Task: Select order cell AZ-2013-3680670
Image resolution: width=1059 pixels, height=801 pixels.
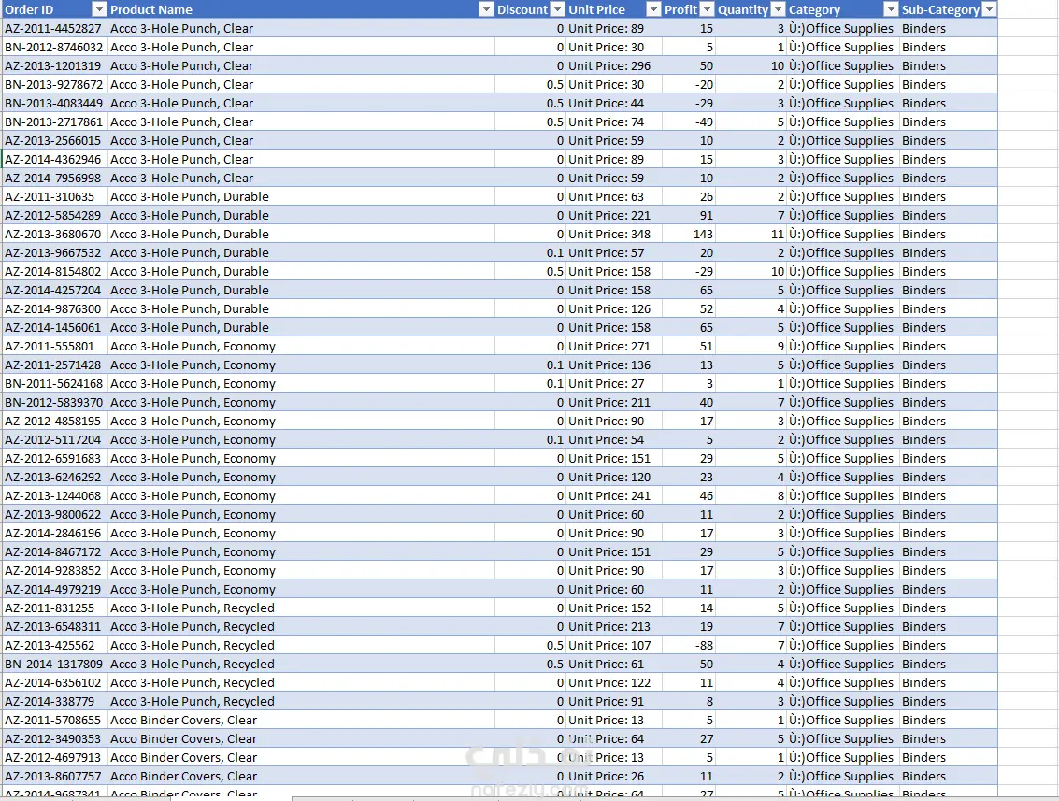Action: pyautogui.click(x=54, y=234)
